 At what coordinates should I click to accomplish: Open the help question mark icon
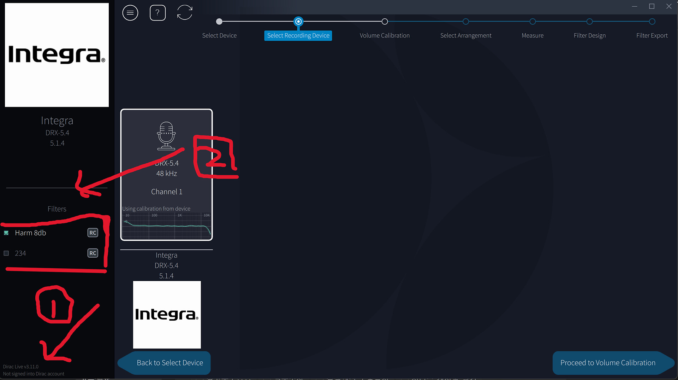point(157,13)
